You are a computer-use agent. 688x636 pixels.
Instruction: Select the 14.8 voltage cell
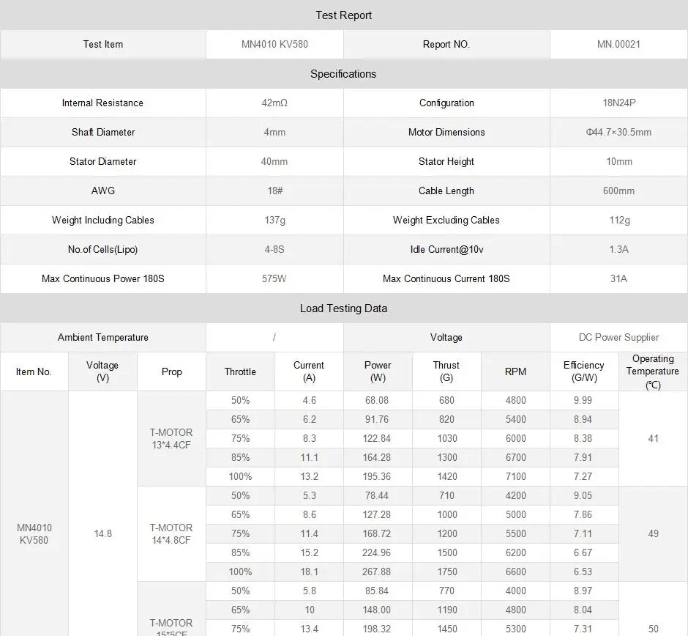(102, 533)
